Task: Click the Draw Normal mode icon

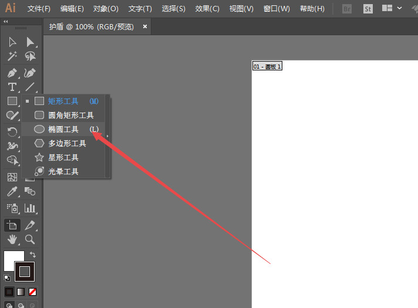Action: pyautogui.click(x=9, y=305)
